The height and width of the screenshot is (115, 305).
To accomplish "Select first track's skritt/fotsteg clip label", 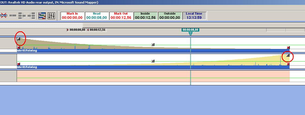I will coord(27,50).
